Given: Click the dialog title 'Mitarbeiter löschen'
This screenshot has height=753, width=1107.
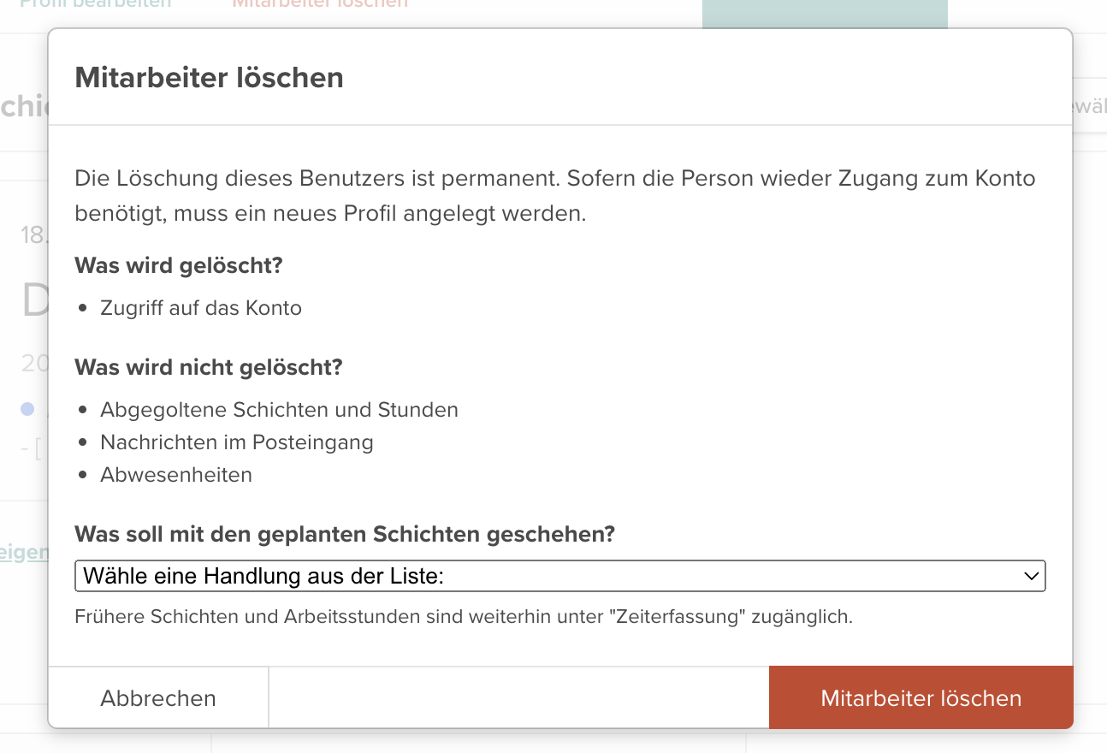Looking at the screenshot, I should pos(210,78).
